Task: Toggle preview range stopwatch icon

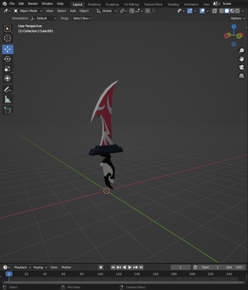Action: (195, 267)
